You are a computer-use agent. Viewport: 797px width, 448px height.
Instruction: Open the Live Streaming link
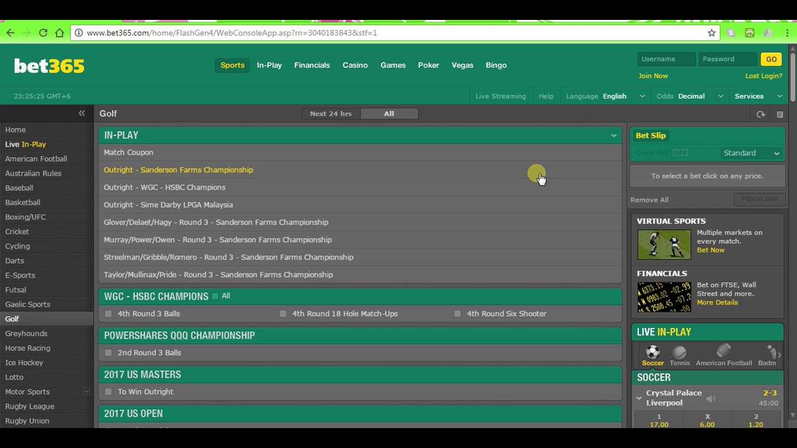501,96
